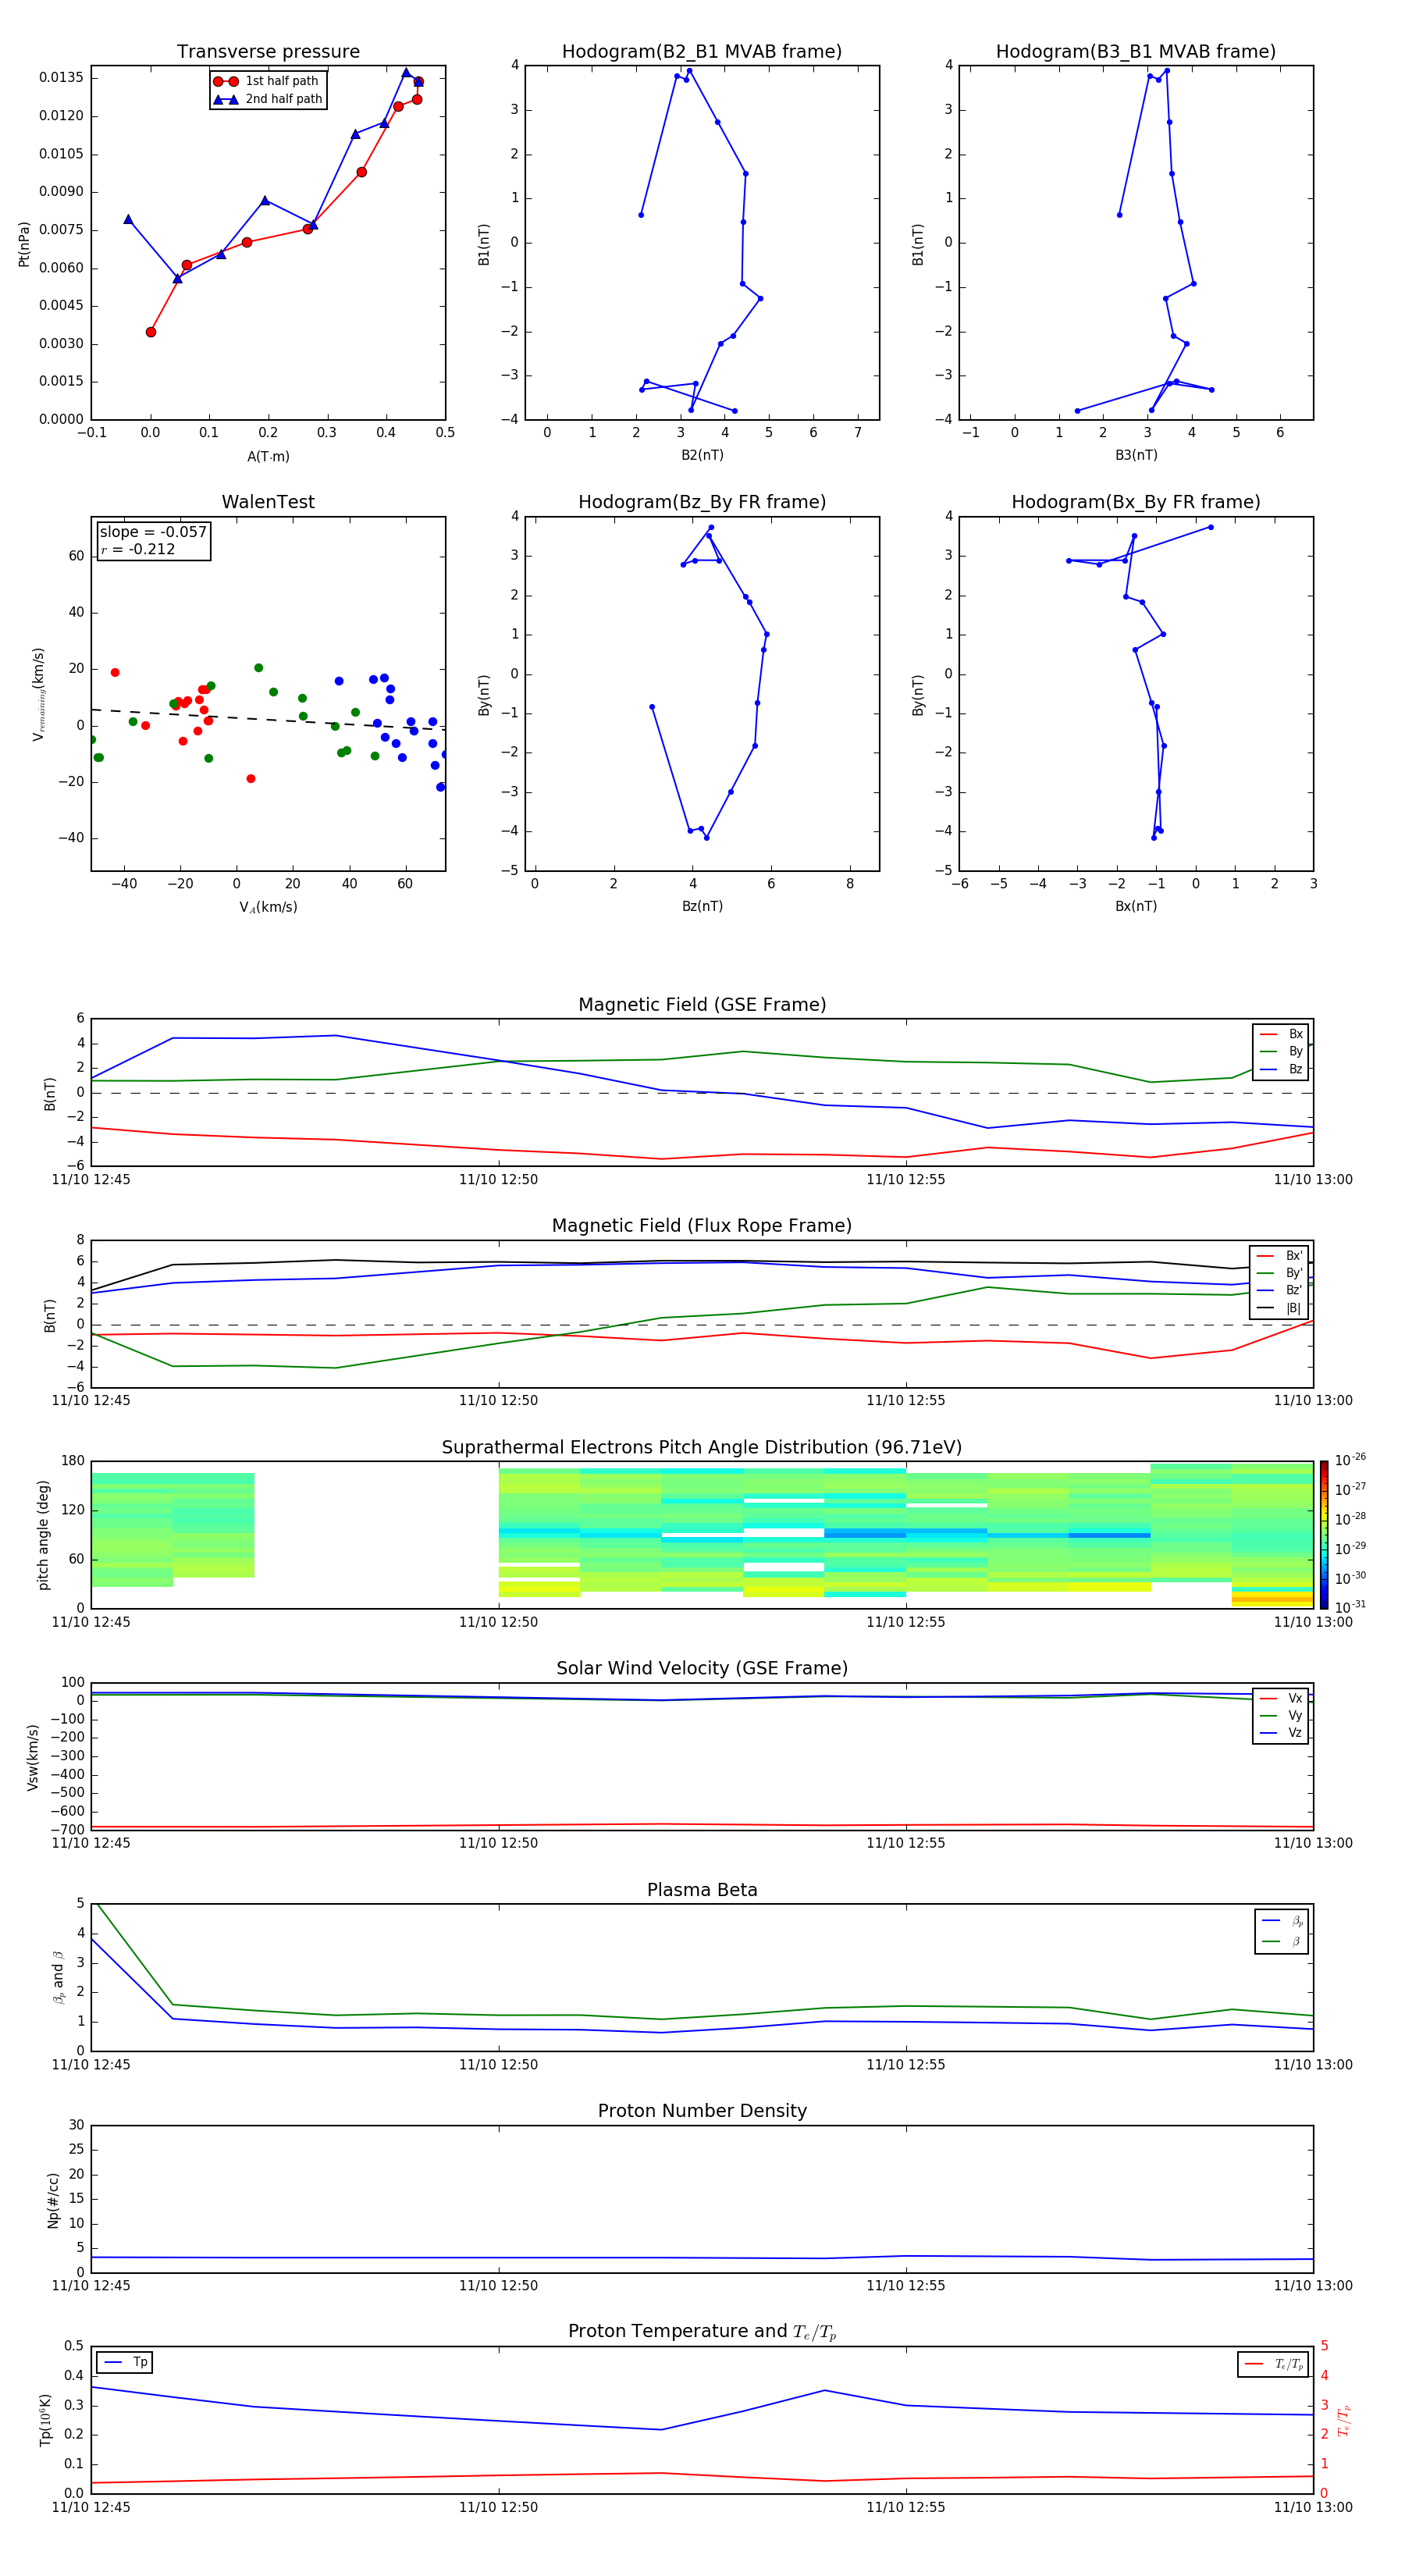Viewport: 1405px width, 2576px height.
Task: Click 'Proton Number Density' title
Action: pos(702,2111)
